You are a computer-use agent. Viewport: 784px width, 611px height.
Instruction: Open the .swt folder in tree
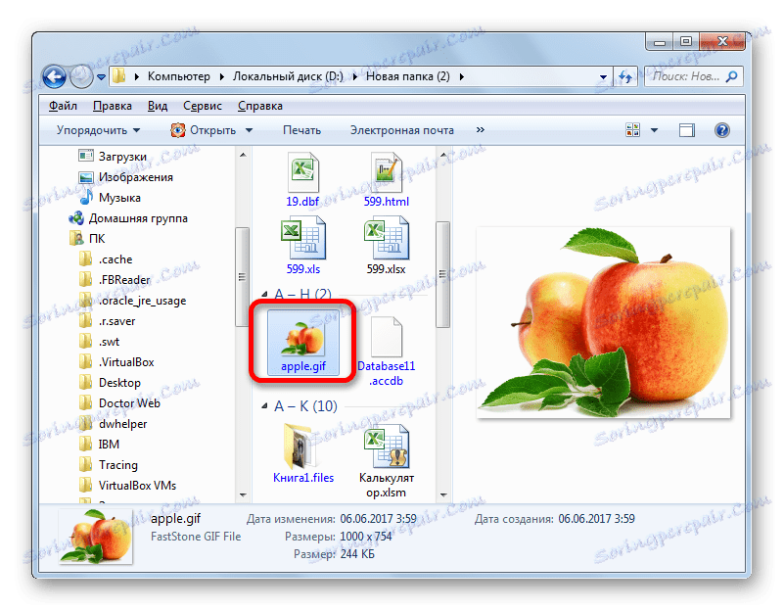pos(109,342)
